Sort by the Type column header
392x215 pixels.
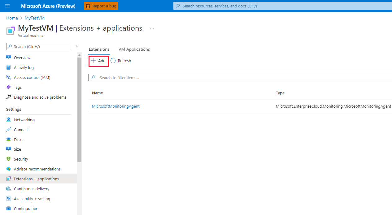[x=280, y=93]
